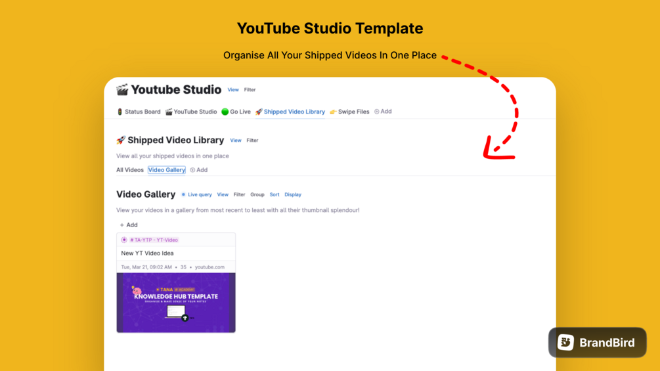Click the Youtube Studio page title

[x=176, y=89]
